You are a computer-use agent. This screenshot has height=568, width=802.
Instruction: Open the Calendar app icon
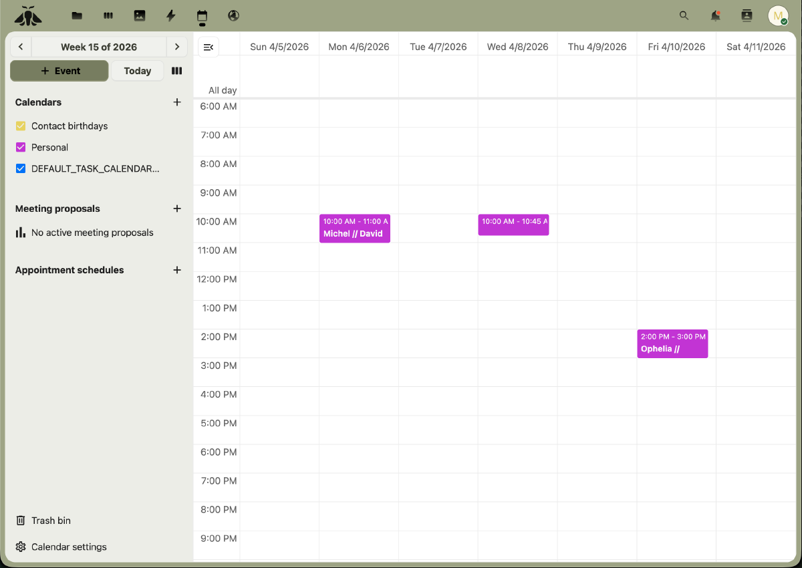click(x=202, y=15)
